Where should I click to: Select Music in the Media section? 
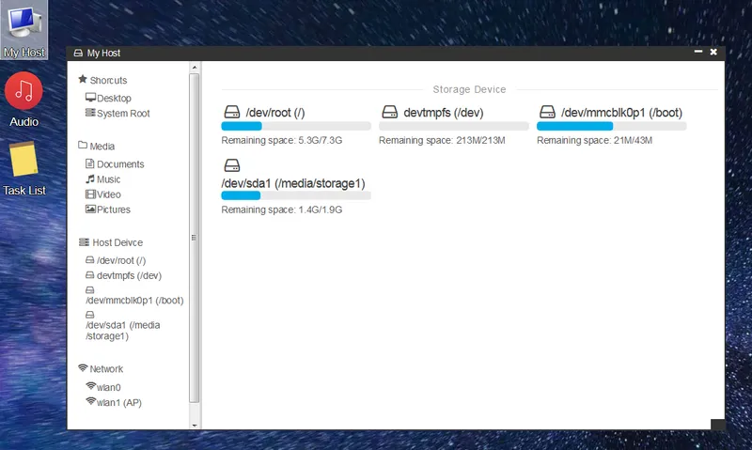[108, 179]
